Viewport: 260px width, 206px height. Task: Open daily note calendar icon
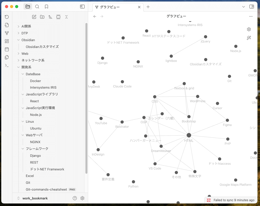[7, 49]
